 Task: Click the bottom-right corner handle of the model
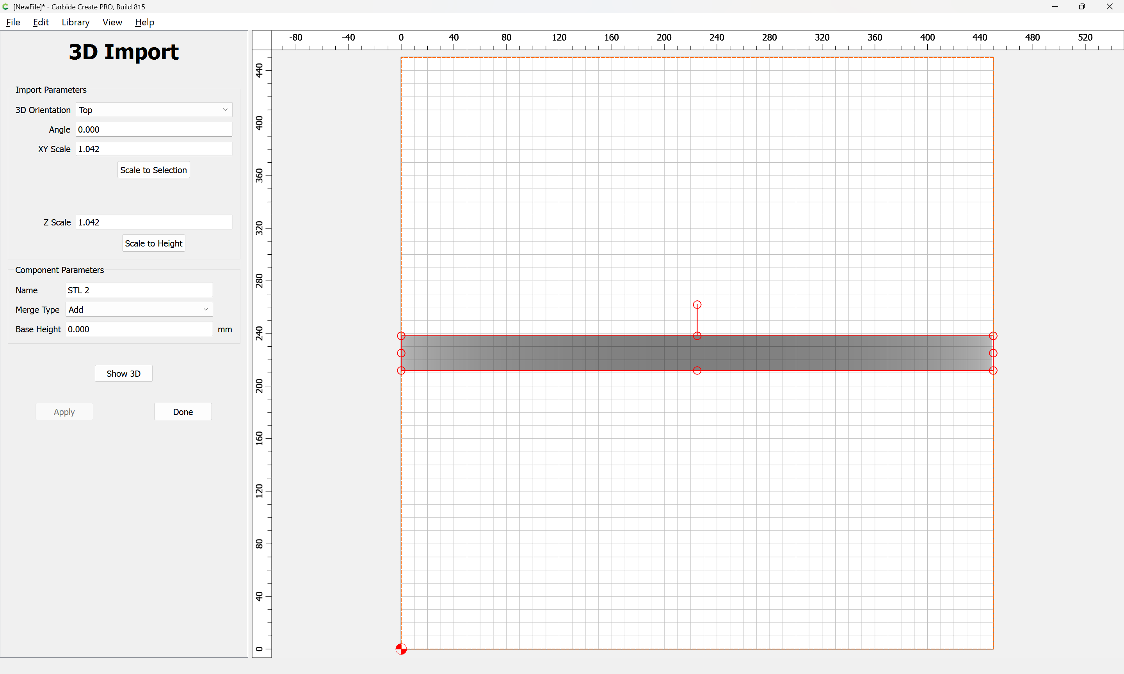pyautogui.click(x=993, y=371)
